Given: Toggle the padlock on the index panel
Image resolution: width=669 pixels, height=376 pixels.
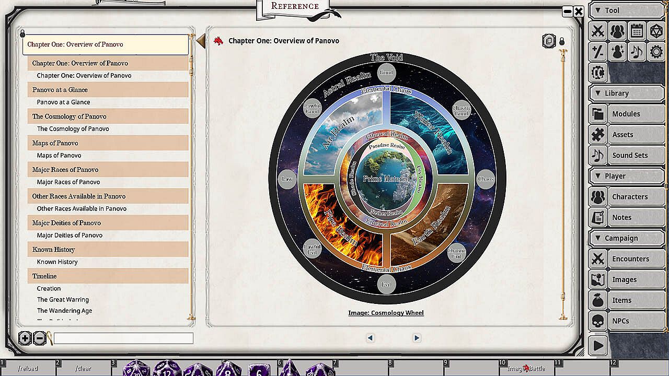Looking at the screenshot, I should [x=22, y=34].
